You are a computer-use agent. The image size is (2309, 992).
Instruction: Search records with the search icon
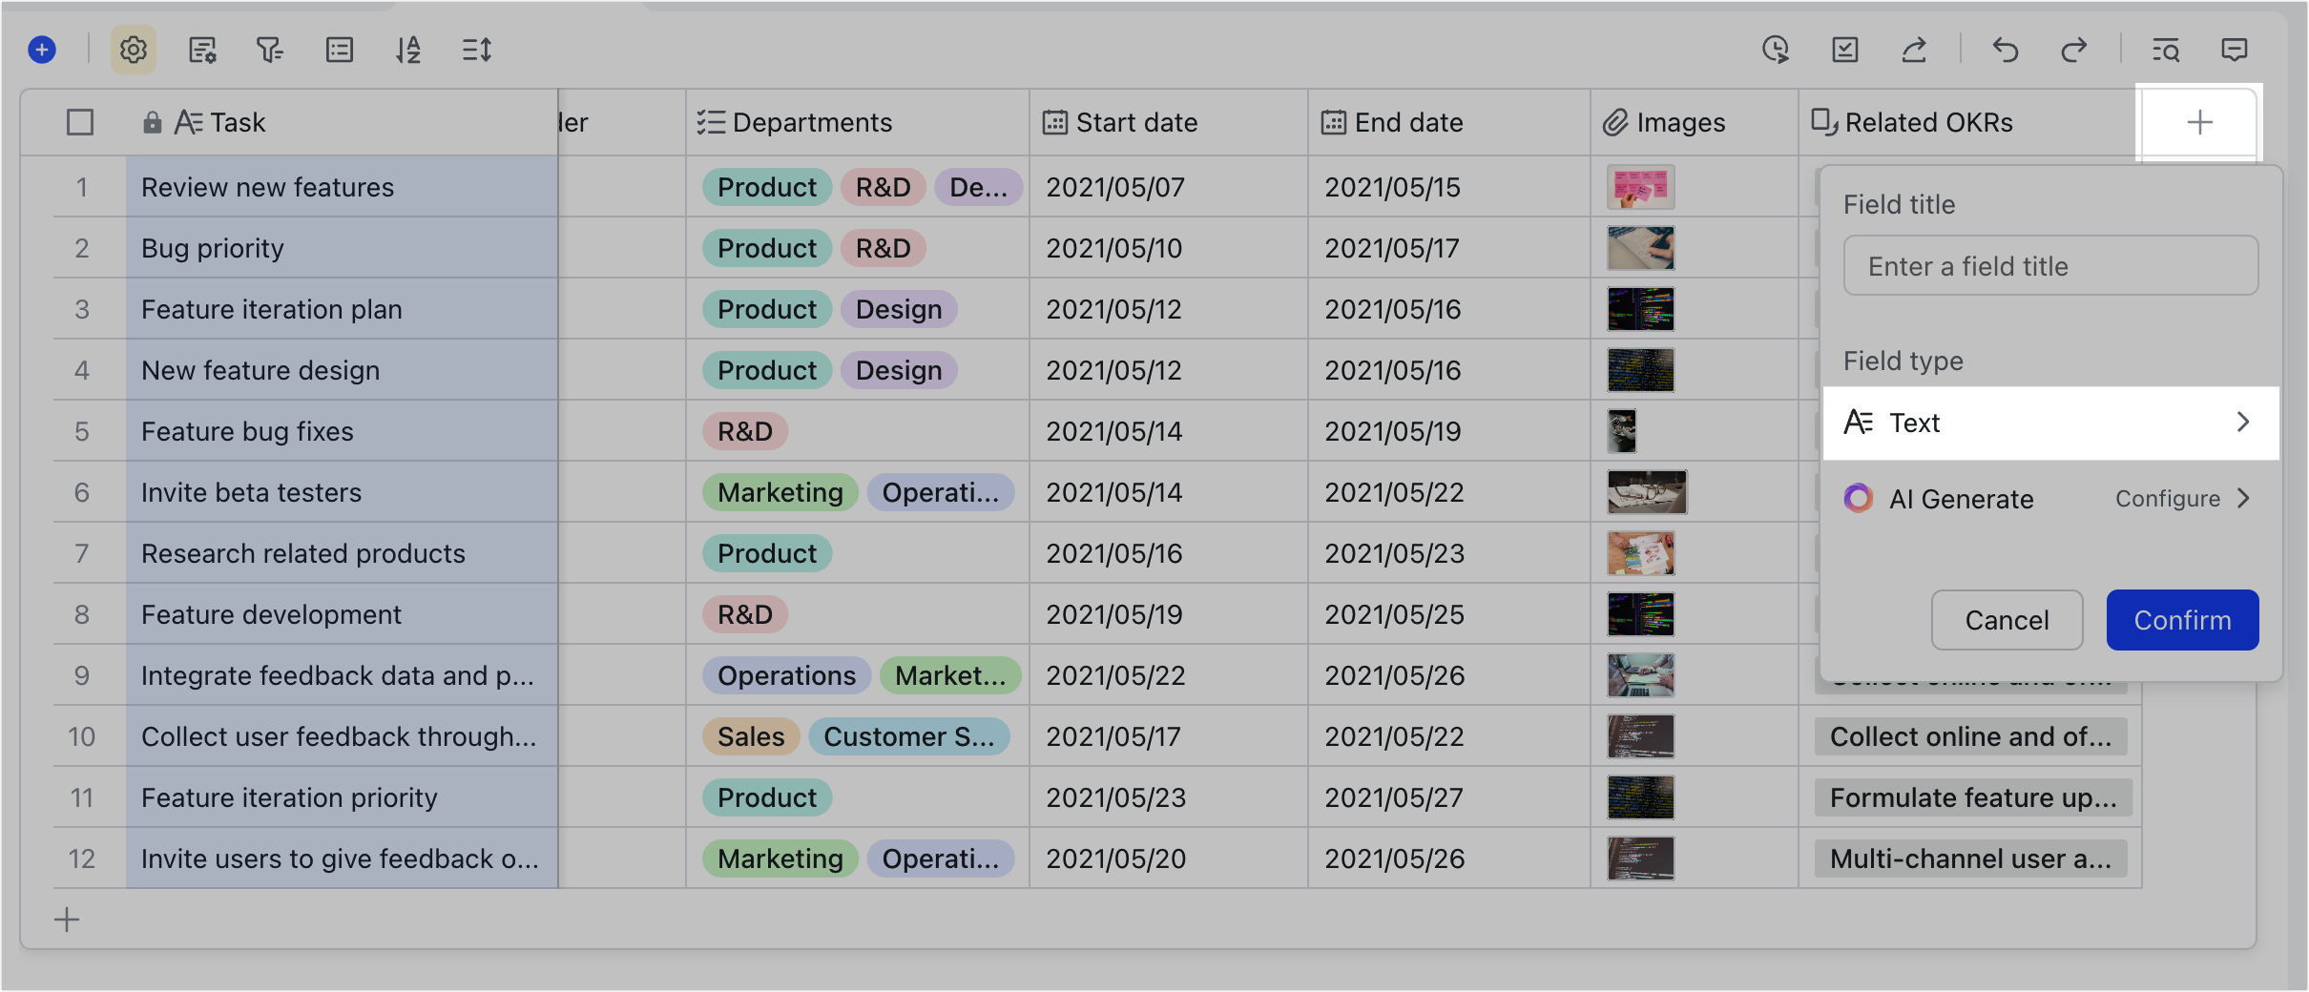[x=2165, y=50]
